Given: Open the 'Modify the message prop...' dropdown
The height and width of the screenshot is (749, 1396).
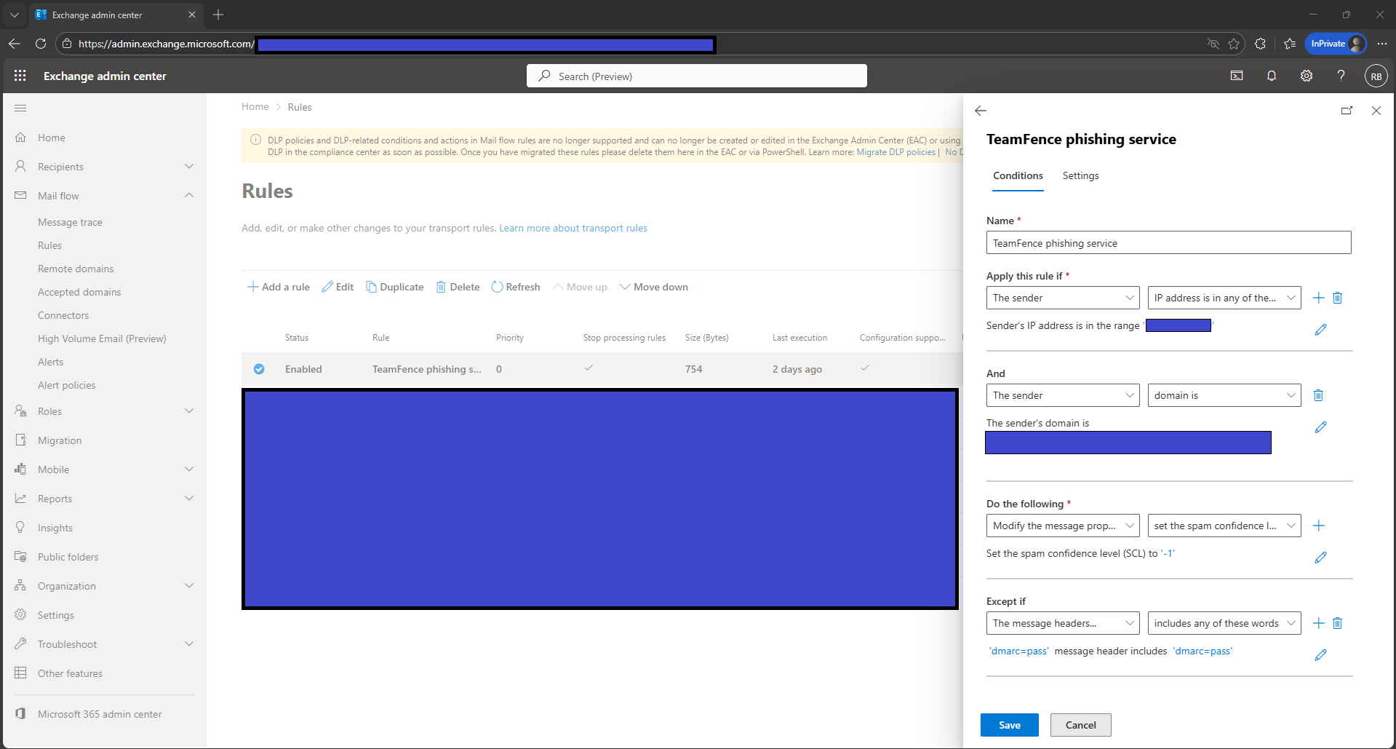Looking at the screenshot, I should click(1062, 526).
